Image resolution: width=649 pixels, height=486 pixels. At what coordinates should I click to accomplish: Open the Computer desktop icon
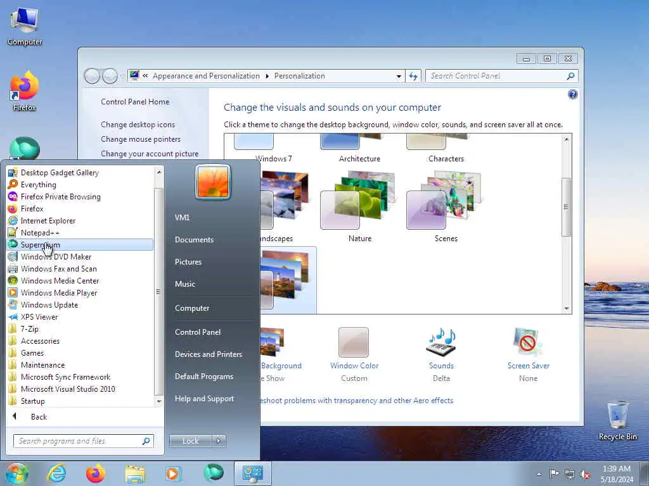tap(25, 27)
